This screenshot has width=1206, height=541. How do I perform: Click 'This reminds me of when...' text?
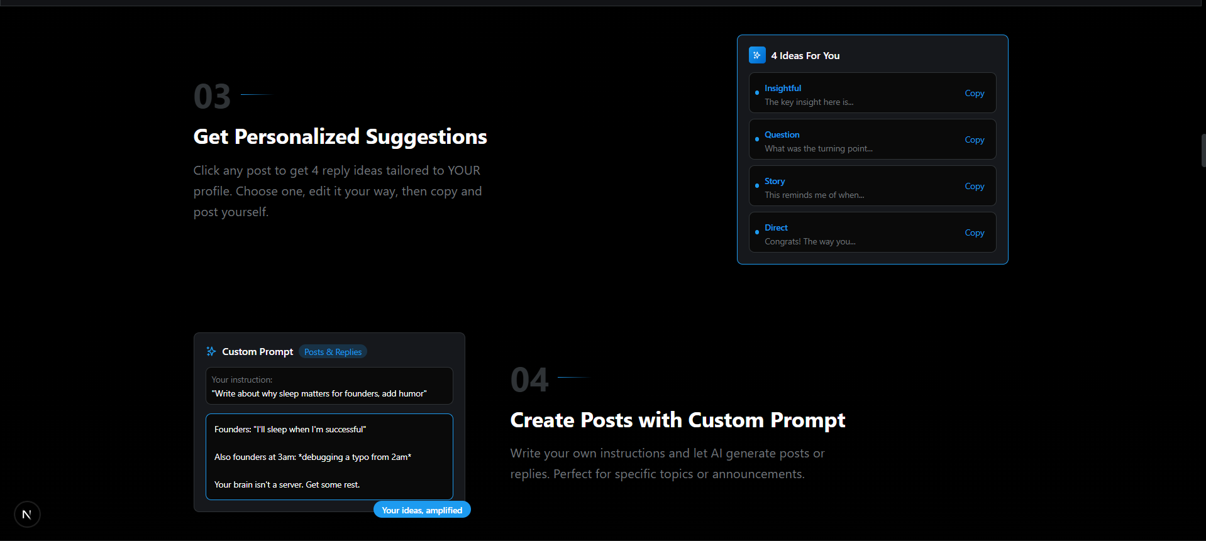[814, 195]
